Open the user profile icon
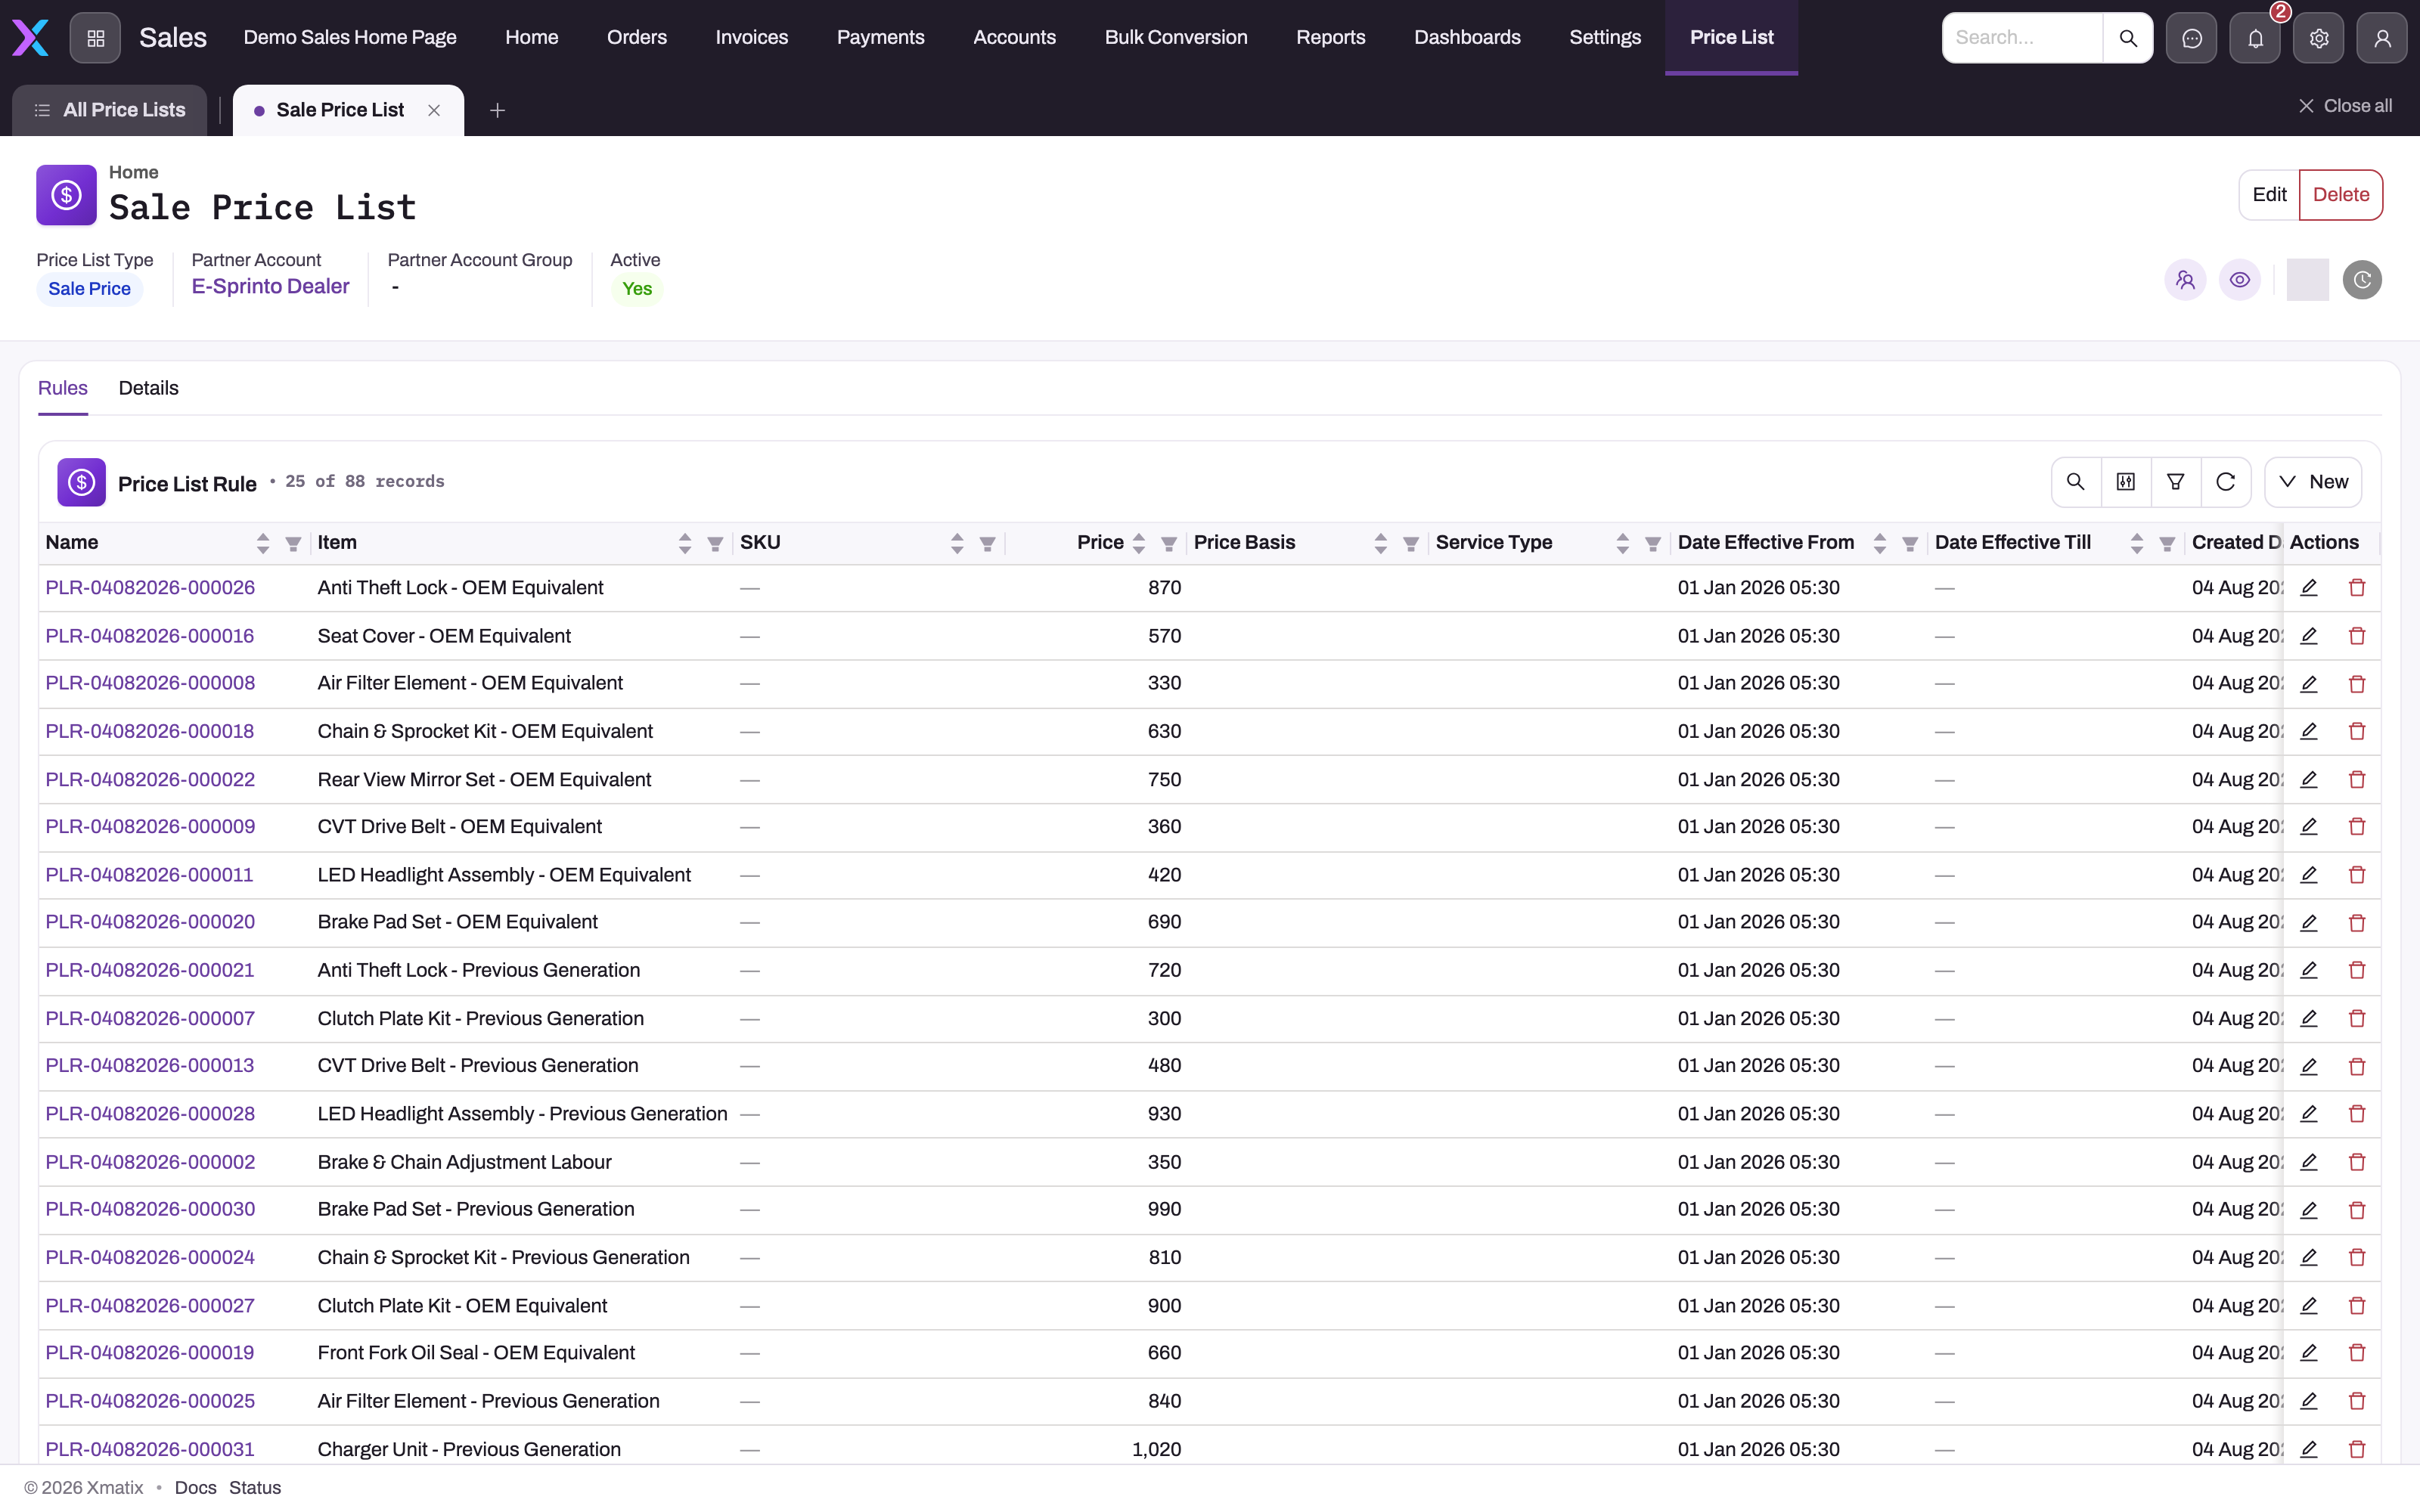Image resolution: width=2420 pixels, height=1512 pixels. pos(2382,38)
